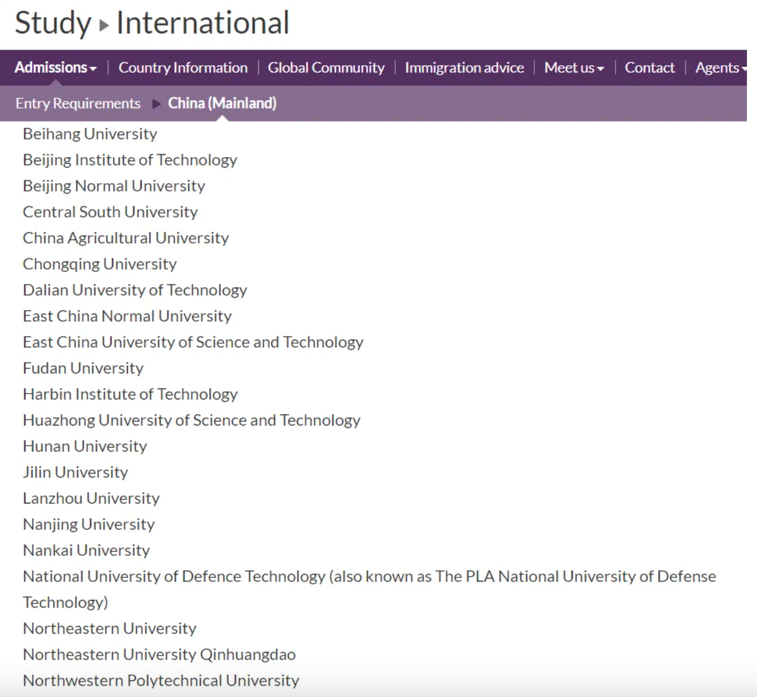Click East China Normal University entry
The image size is (757, 697).
pos(127,316)
